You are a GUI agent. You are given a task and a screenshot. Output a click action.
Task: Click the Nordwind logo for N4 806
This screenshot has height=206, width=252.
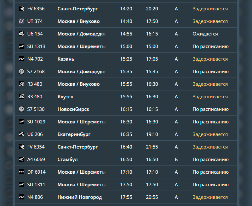tap(21, 197)
